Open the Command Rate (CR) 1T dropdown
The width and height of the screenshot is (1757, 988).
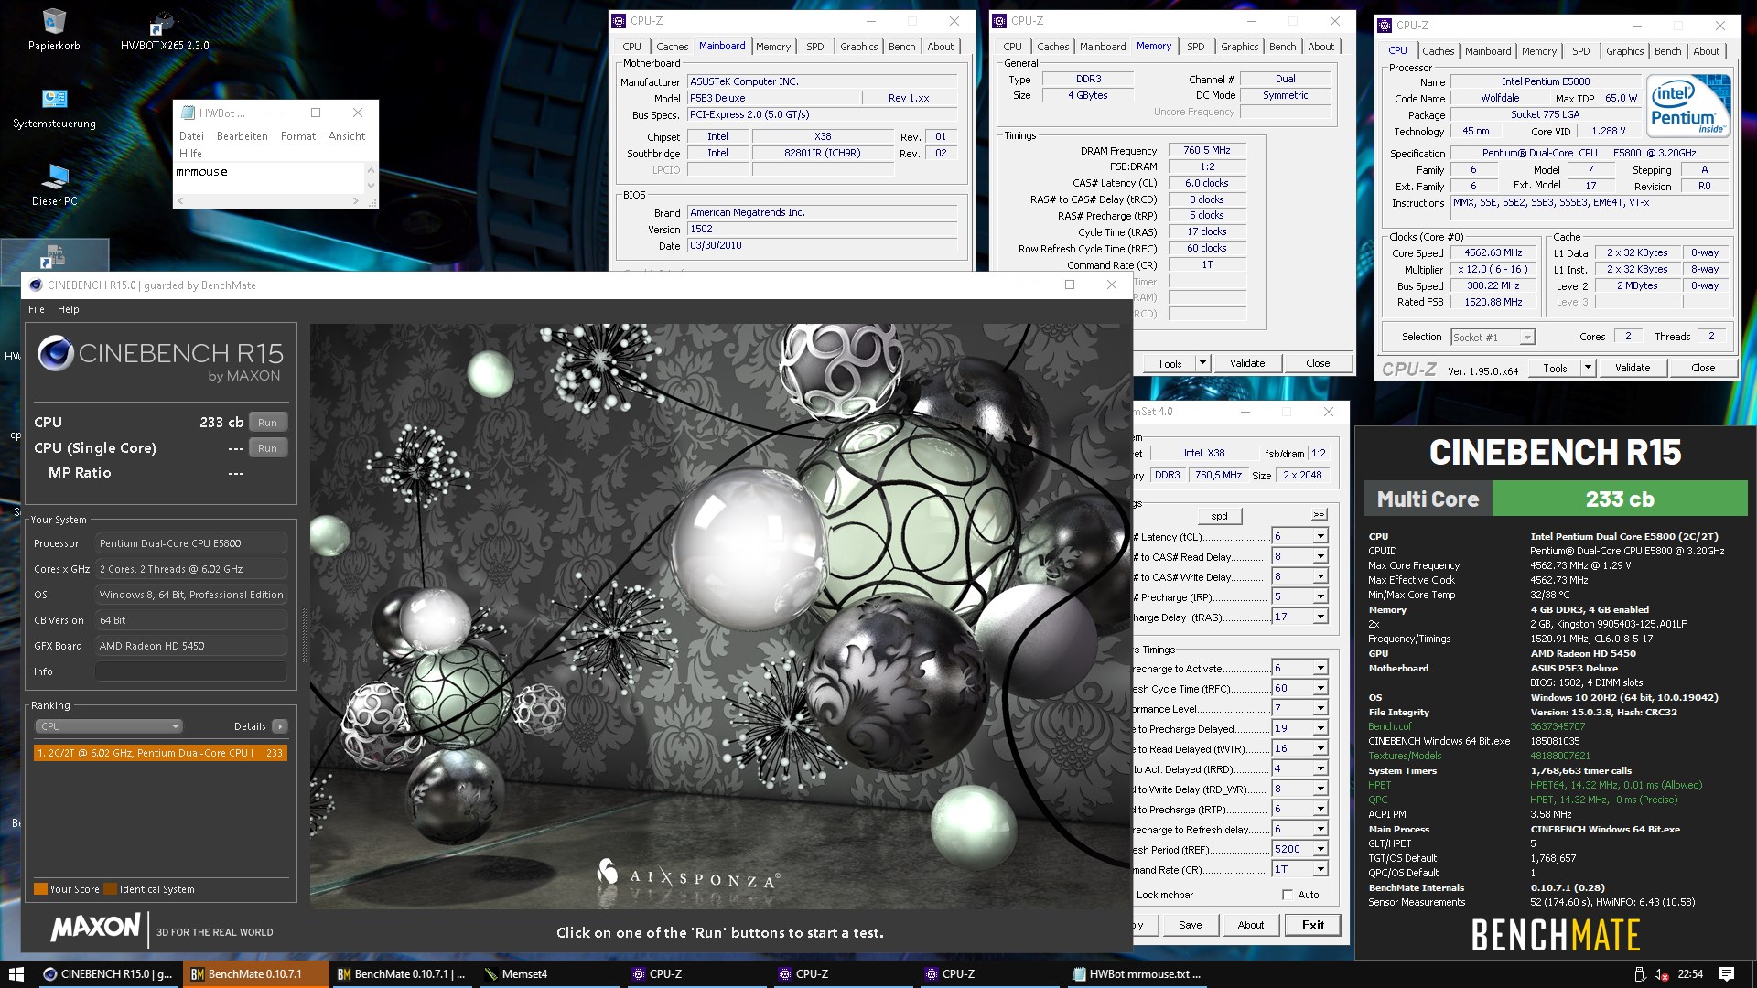(x=1320, y=870)
